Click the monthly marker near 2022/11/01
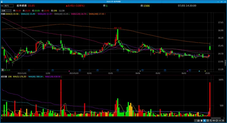 [29, 70]
